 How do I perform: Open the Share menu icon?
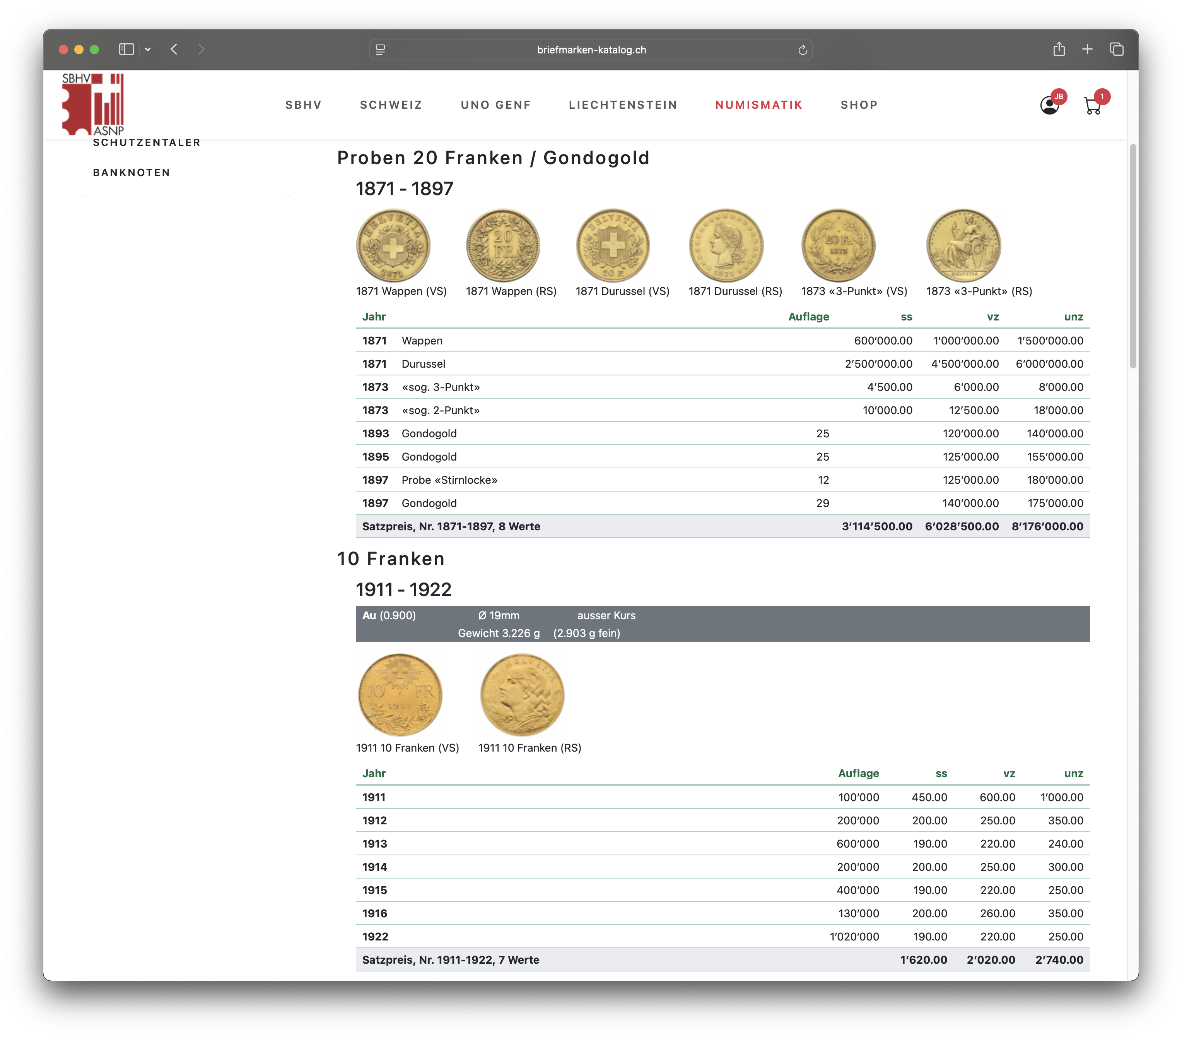pos(1059,49)
